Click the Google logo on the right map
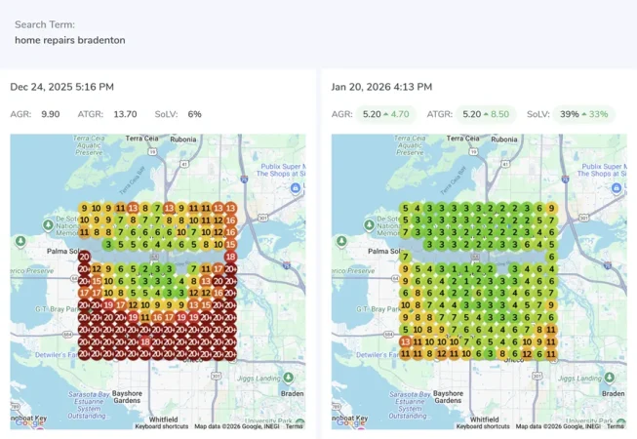 click(x=349, y=422)
